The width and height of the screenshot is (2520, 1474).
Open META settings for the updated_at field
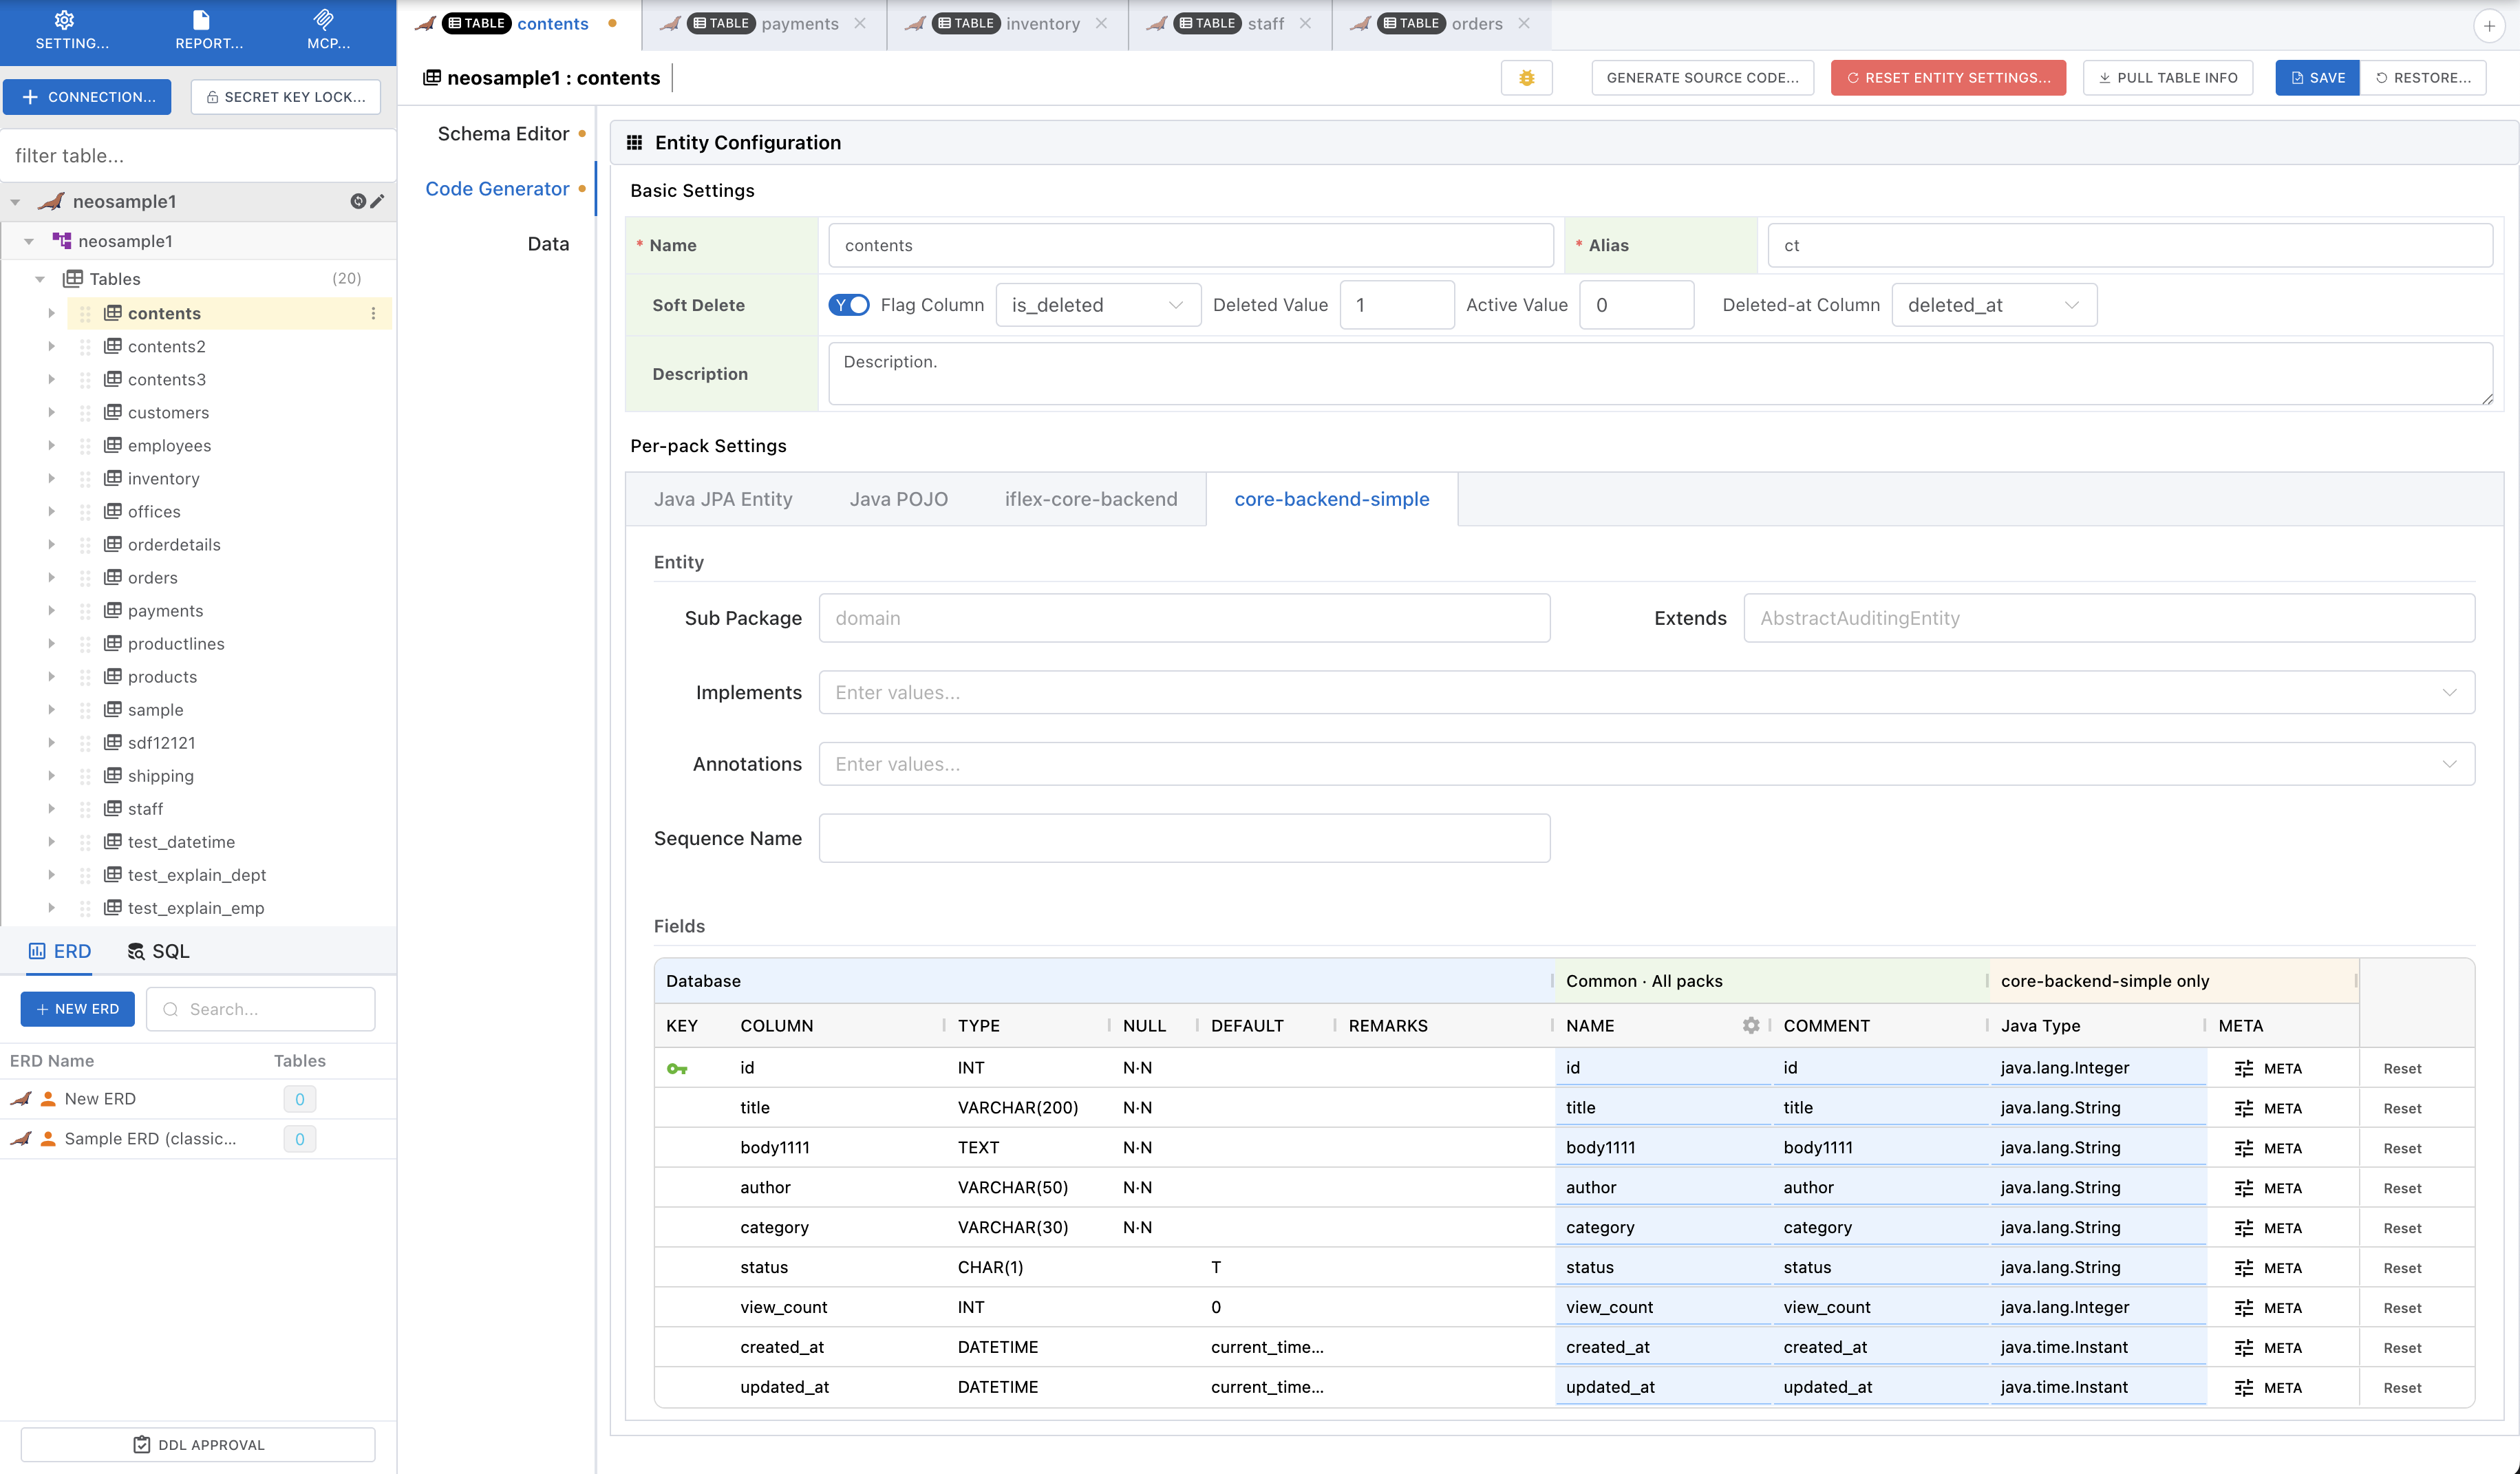click(2268, 1388)
